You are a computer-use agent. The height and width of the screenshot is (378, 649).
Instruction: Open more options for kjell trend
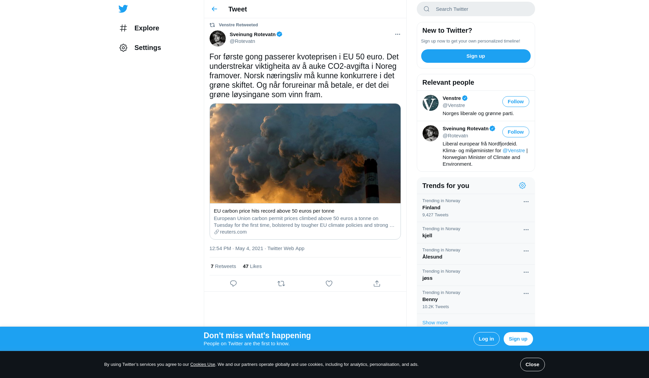[x=526, y=230]
